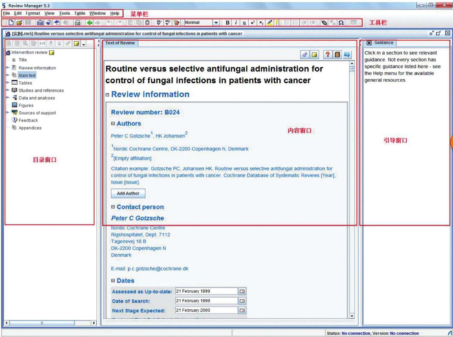
Task: Click the yellow notes icon in content pane
Action: click(314, 54)
